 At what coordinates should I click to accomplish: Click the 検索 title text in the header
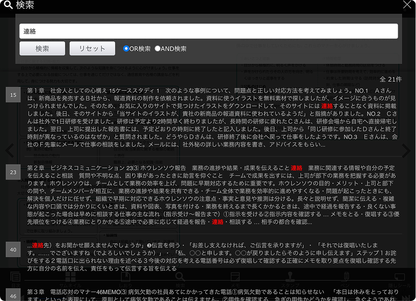tap(25, 5)
